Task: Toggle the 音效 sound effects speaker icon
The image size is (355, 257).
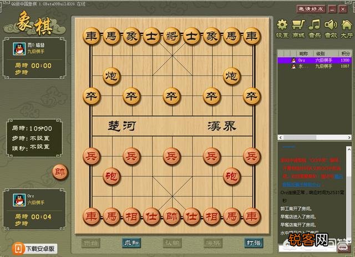Action: [x=331, y=29]
